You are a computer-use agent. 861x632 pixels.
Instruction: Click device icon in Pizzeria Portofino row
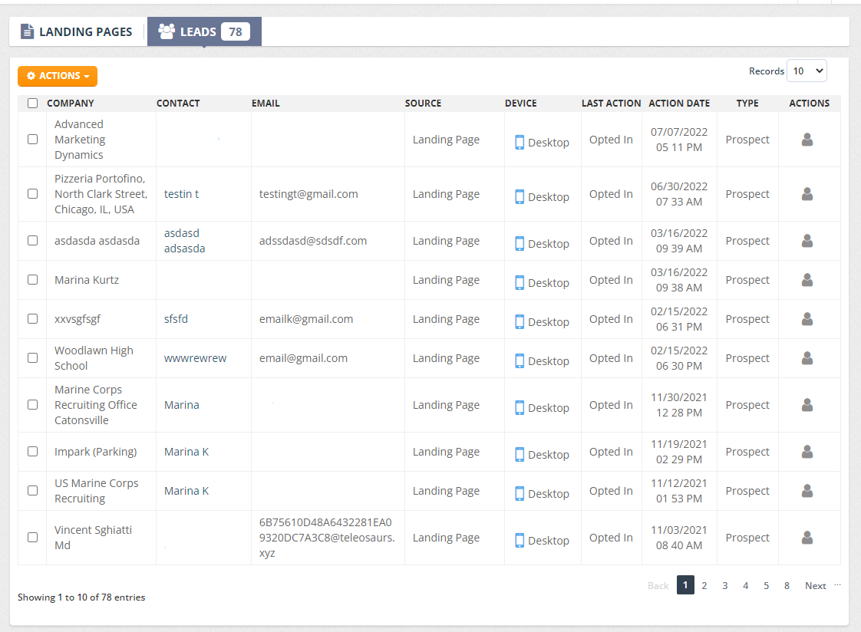520,197
